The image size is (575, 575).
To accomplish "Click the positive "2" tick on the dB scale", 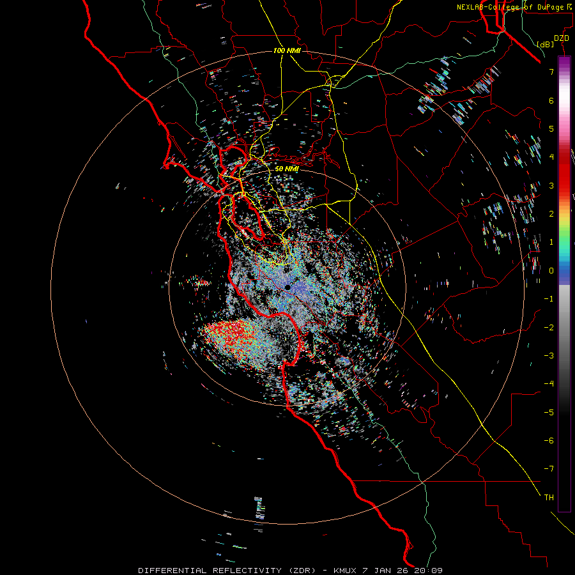I will pos(551,214).
